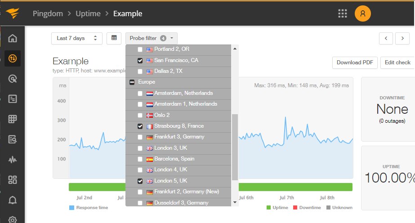Uncheck the San Francisco, CA probe
415x223 pixels.
click(140, 61)
